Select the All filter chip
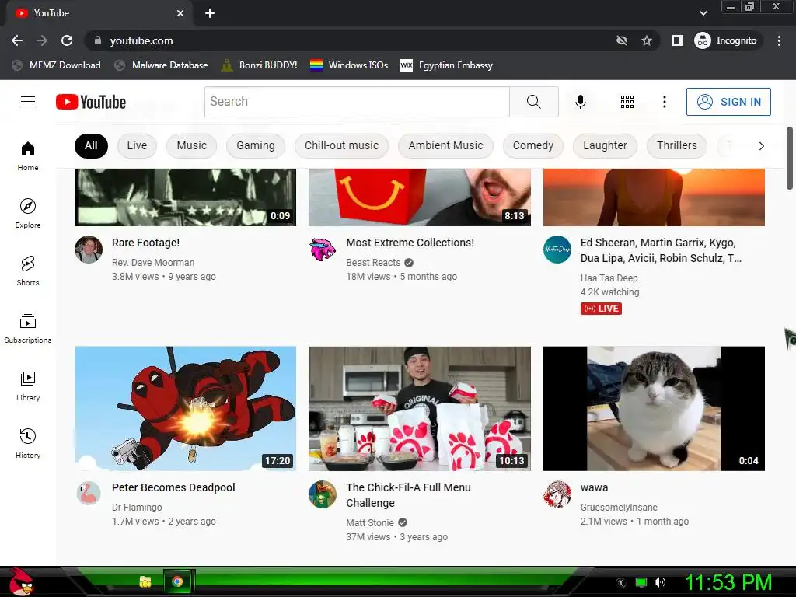 [91, 145]
